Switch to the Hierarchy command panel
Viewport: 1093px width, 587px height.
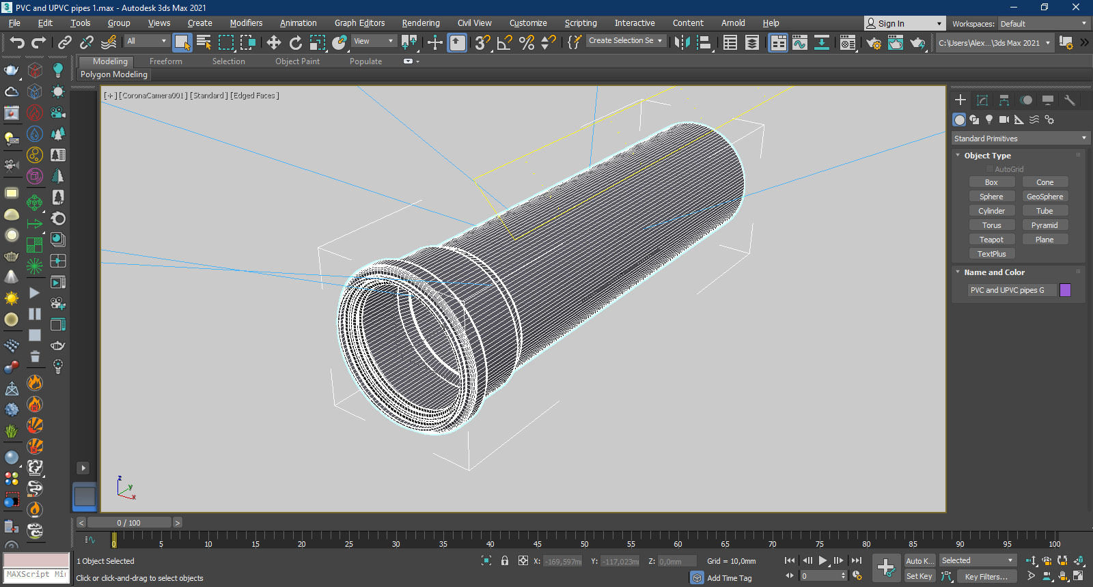coord(1004,100)
